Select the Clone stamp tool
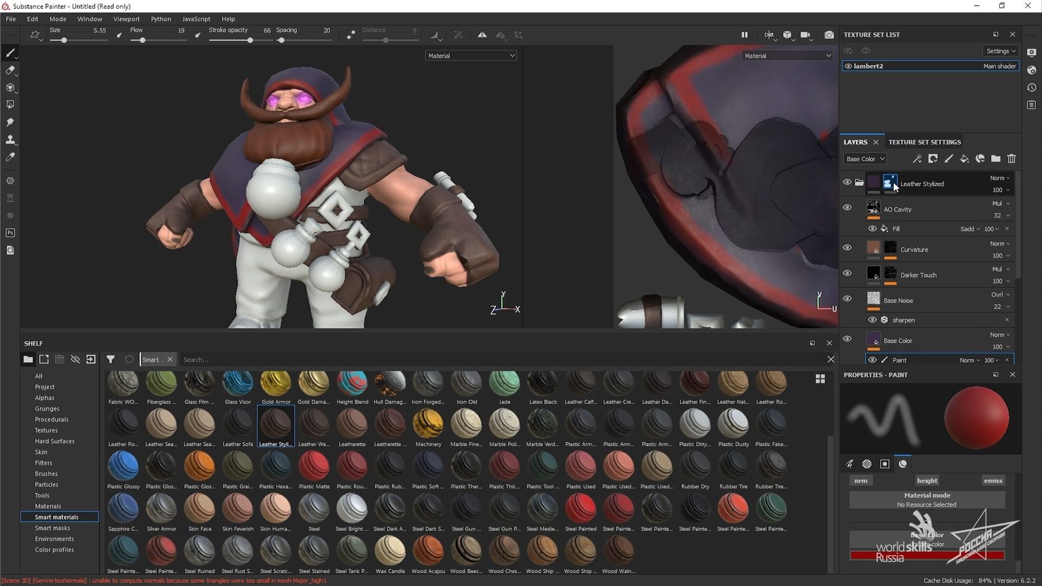1042x586 pixels. coord(10,140)
